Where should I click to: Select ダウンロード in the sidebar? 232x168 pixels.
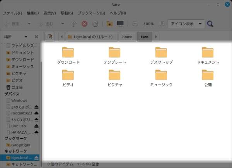click(20, 60)
